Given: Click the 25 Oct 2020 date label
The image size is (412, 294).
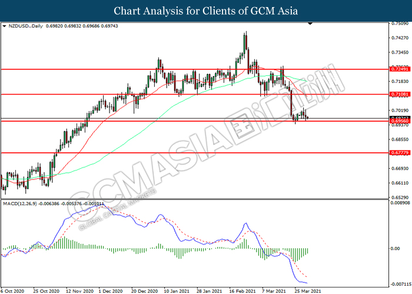Looking at the screenshot, I should [46, 291].
